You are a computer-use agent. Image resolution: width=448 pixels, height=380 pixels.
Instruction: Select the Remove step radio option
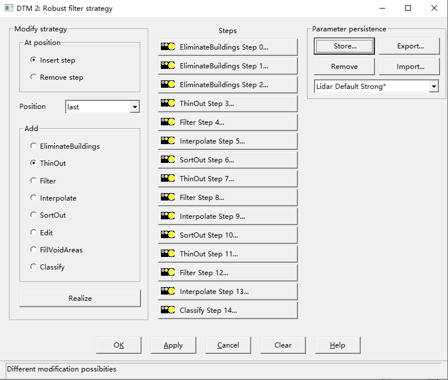click(x=34, y=77)
